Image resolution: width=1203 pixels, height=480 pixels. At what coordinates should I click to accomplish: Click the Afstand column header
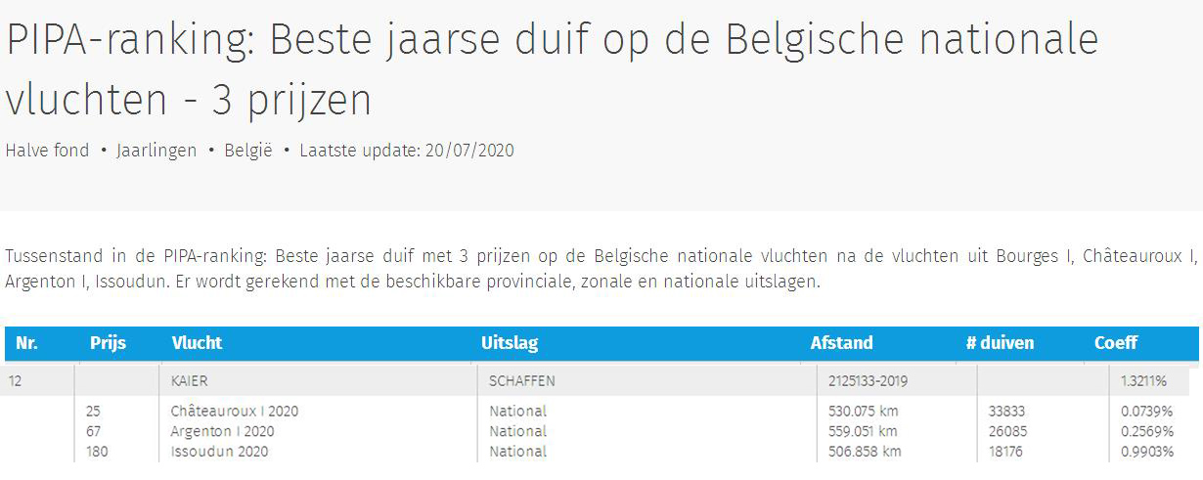[841, 343]
